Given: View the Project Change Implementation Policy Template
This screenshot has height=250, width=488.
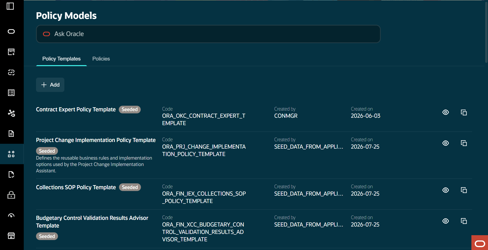Looking at the screenshot, I should pos(446,143).
